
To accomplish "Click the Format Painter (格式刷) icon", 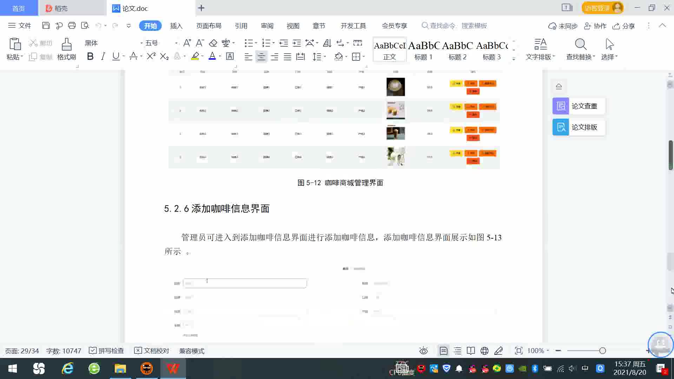I will (66, 45).
